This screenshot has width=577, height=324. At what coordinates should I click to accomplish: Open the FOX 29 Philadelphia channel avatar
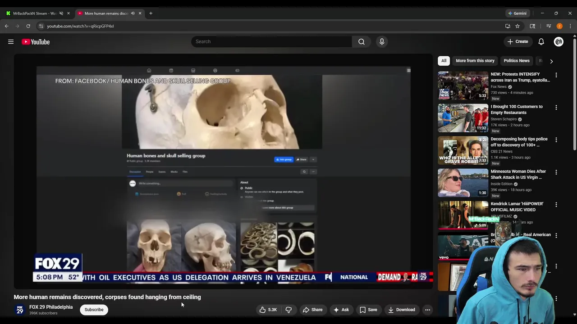[19, 310]
